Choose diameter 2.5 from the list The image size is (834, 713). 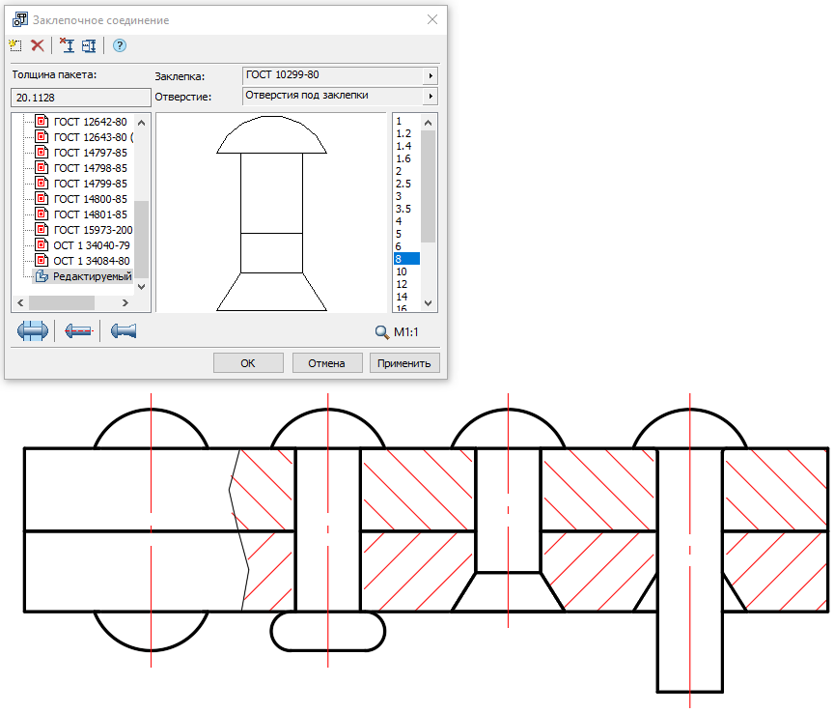[403, 184]
